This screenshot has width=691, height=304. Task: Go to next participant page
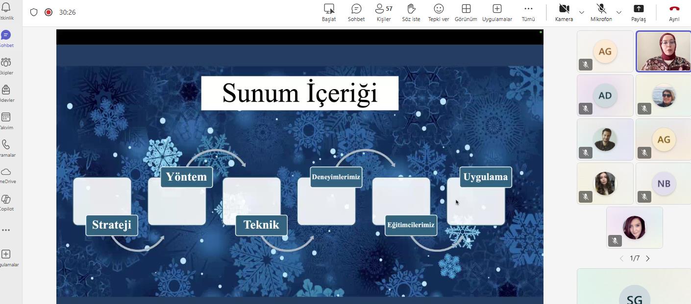[x=648, y=258]
